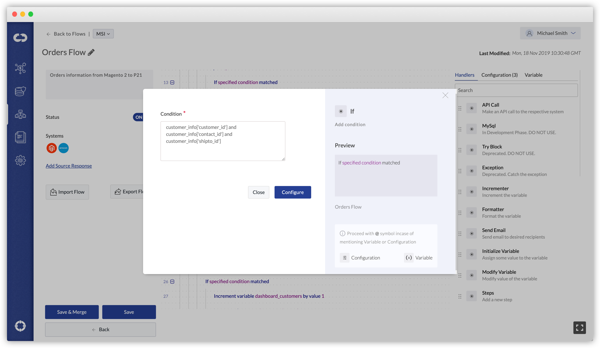Click the Condition text area
This screenshot has height=348, width=600.
223,141
